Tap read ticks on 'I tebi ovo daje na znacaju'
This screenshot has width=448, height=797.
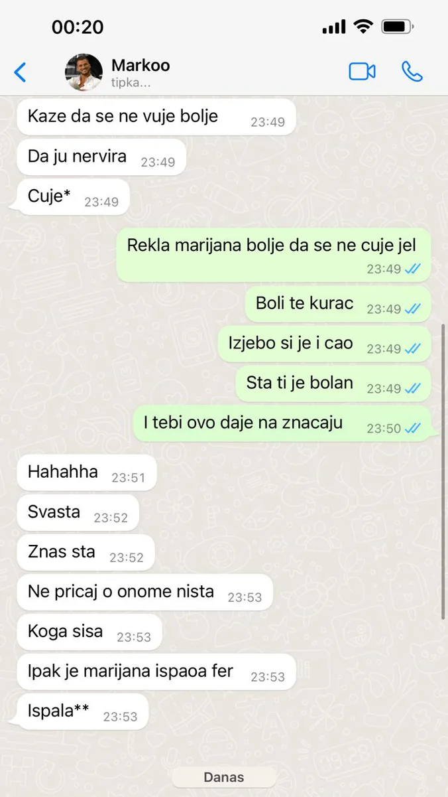point(412,428)
